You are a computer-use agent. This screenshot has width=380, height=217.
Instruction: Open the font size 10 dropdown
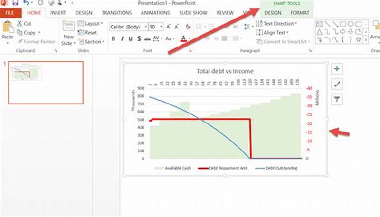pyautogui.click(x=161, y=27)
